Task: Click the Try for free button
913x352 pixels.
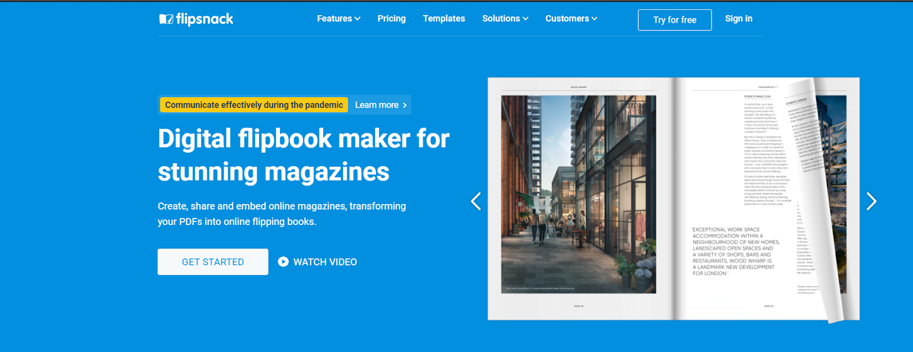Action: coord(674,20)
